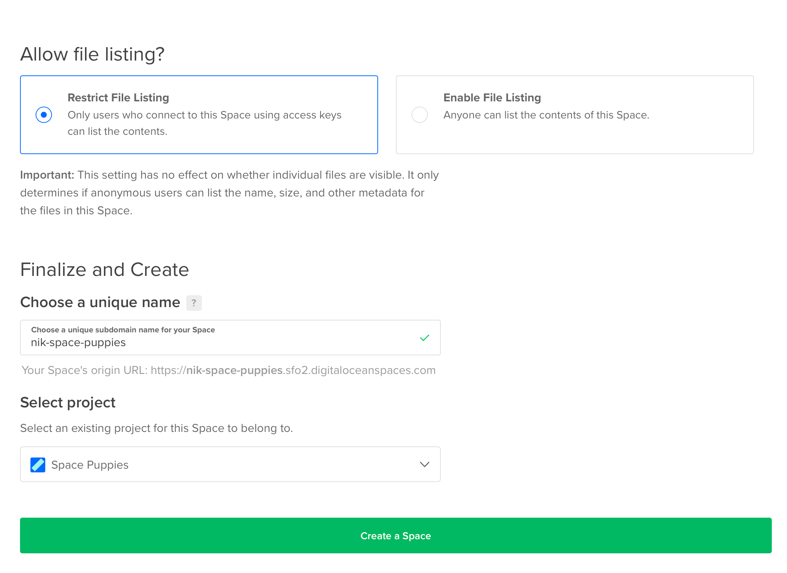Click the Enable File Listing title text

(x=492, y=97)
